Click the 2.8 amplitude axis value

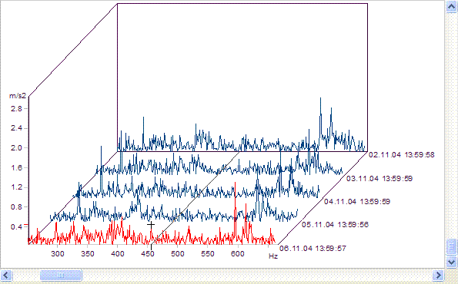tap(16, 109)
